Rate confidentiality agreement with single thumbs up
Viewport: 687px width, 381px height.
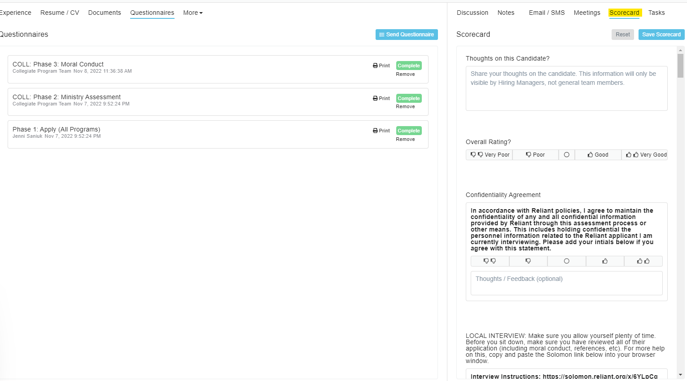(604, 261)
